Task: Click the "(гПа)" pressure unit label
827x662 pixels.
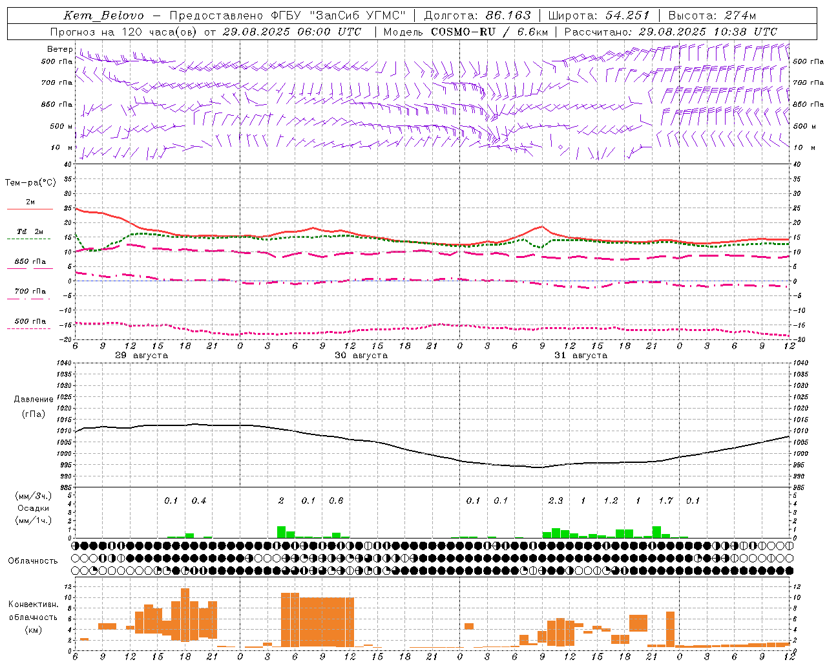Action: coord(34,414)
